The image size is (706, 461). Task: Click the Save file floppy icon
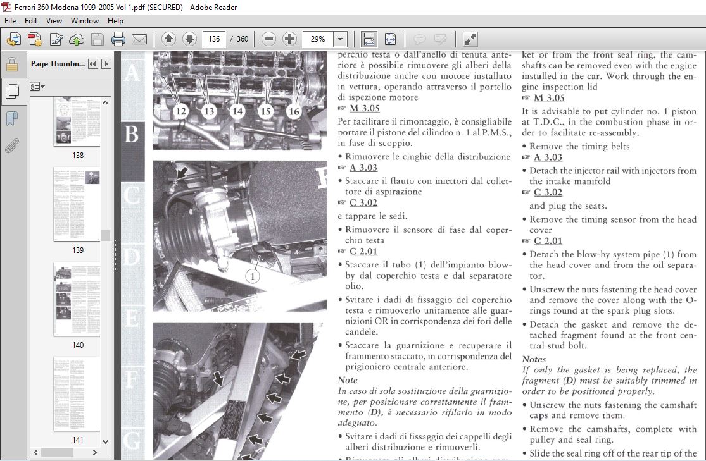pos(98,40)
